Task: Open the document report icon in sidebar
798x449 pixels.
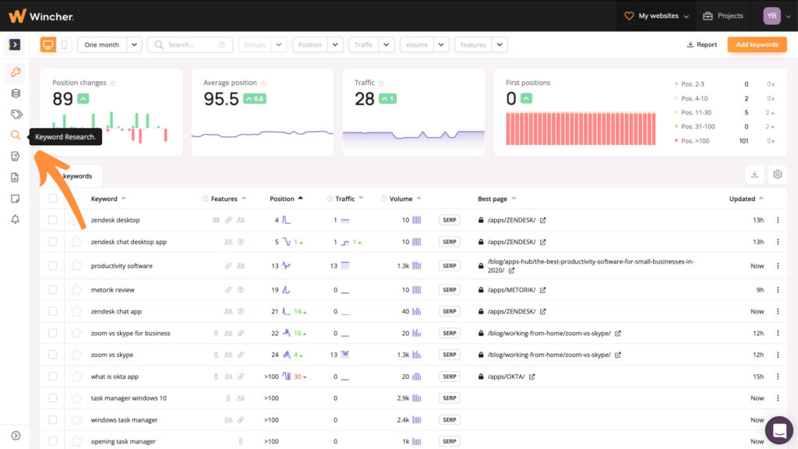Action: pos(16,177)
